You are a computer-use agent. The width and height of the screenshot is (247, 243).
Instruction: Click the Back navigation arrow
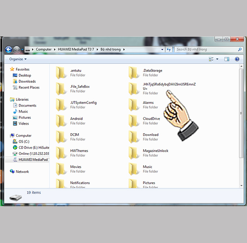point(9,49)
